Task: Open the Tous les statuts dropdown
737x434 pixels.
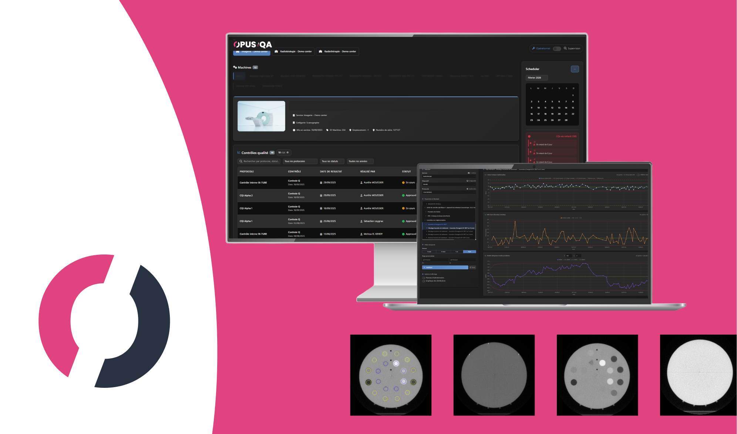Action: (332, 161)
